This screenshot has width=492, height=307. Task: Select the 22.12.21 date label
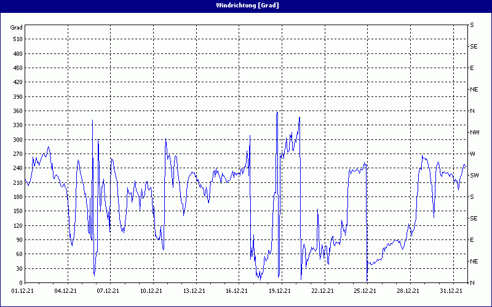point(322,291)
